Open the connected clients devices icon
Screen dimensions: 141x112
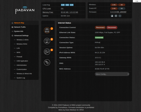click(x=47, y=52)
